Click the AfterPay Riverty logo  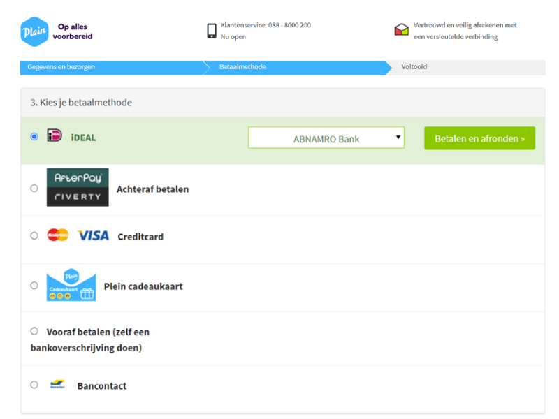[77, 187]
